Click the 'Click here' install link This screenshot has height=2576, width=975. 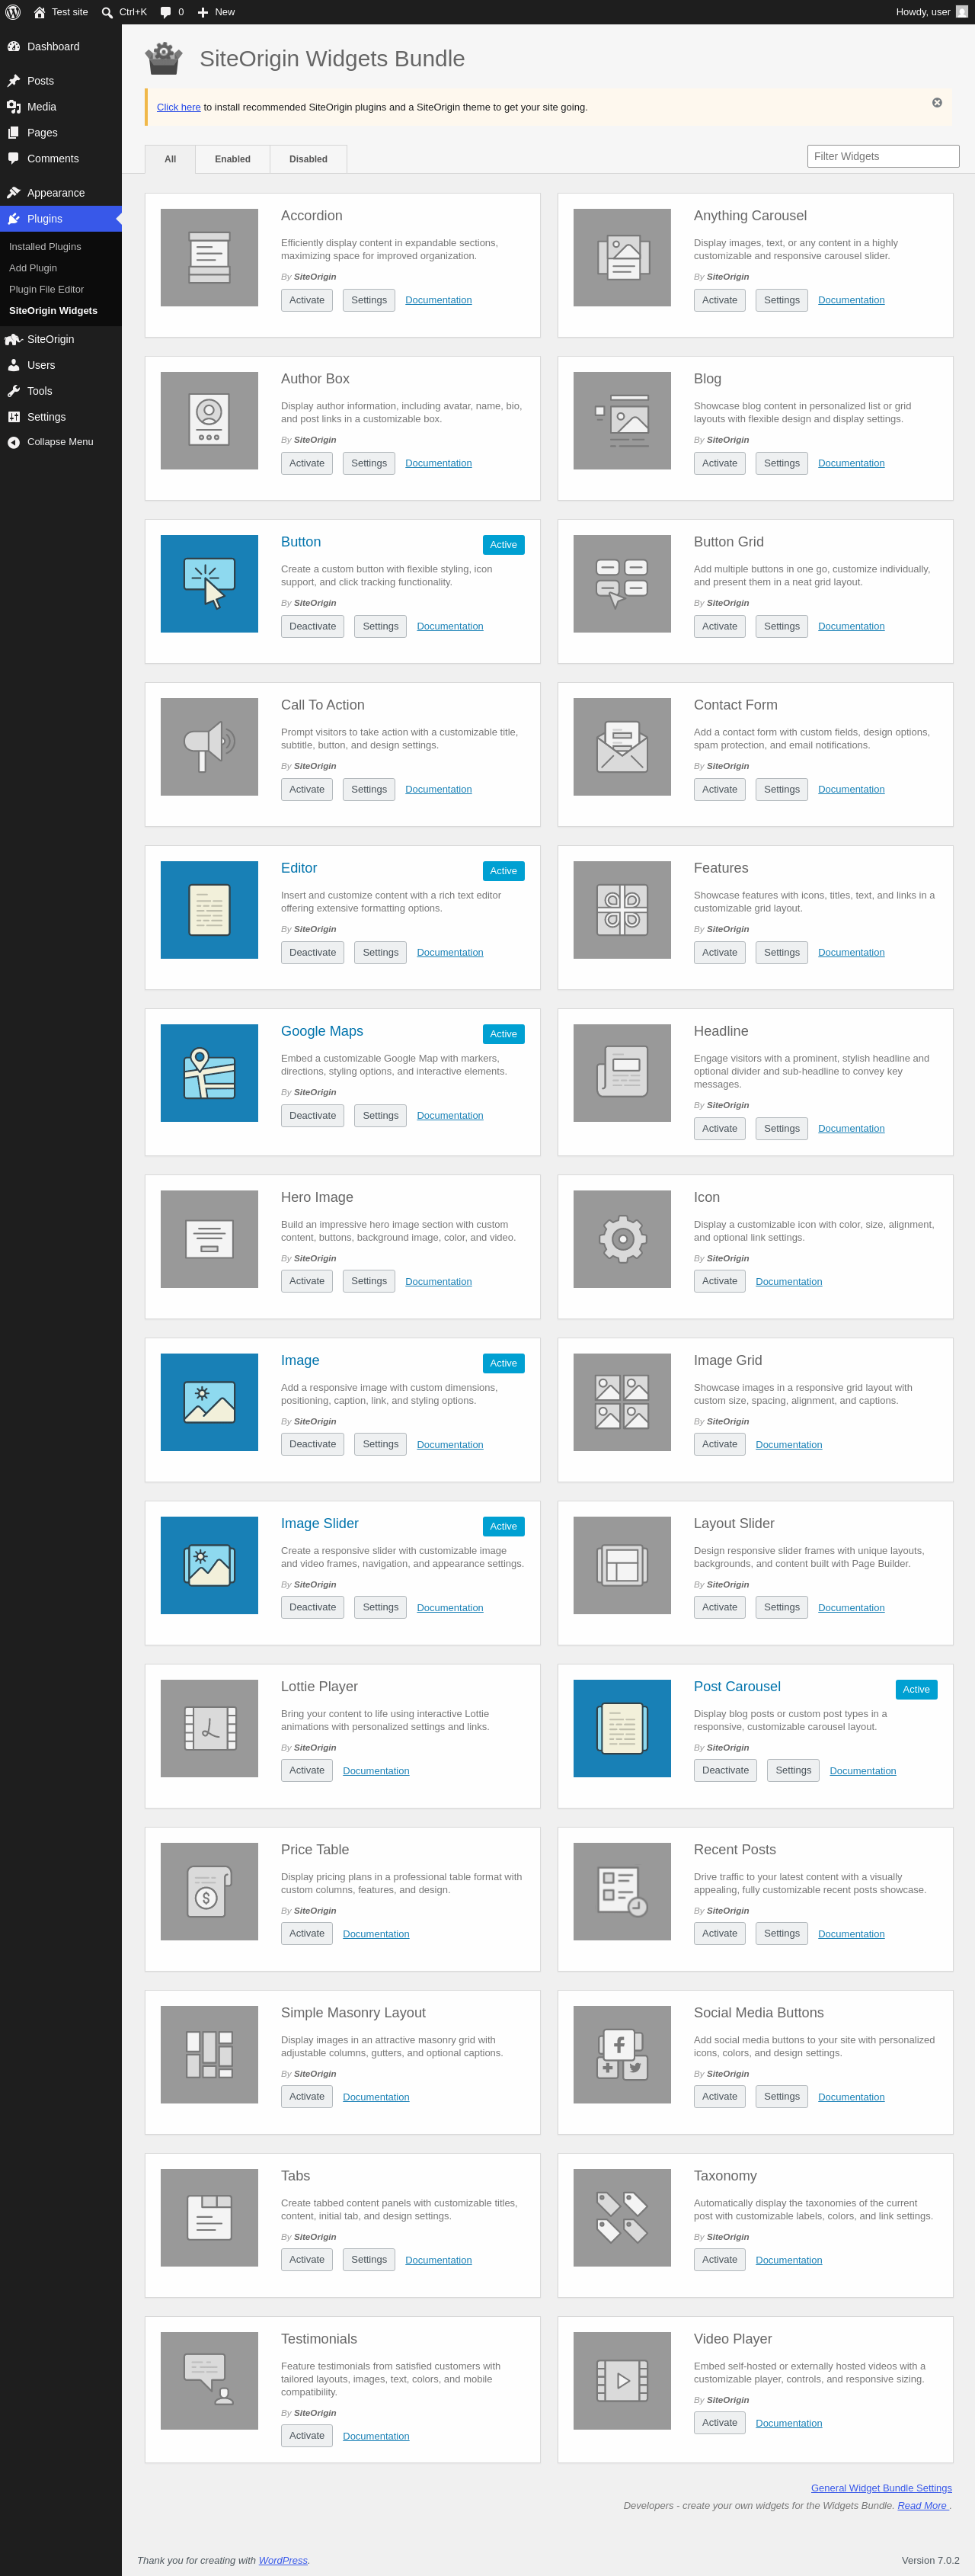(179, 107)
